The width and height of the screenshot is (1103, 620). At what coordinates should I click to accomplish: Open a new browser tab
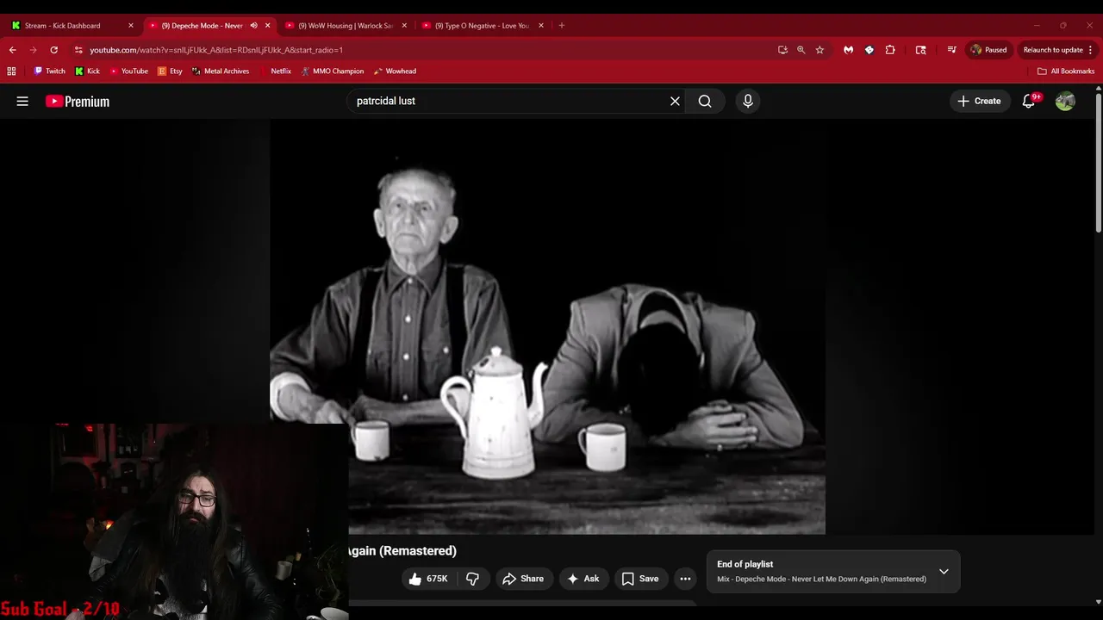click(x=561, y=26)
